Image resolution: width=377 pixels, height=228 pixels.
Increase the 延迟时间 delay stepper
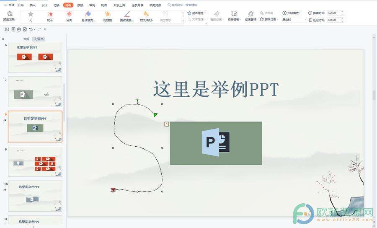[342, 18]
